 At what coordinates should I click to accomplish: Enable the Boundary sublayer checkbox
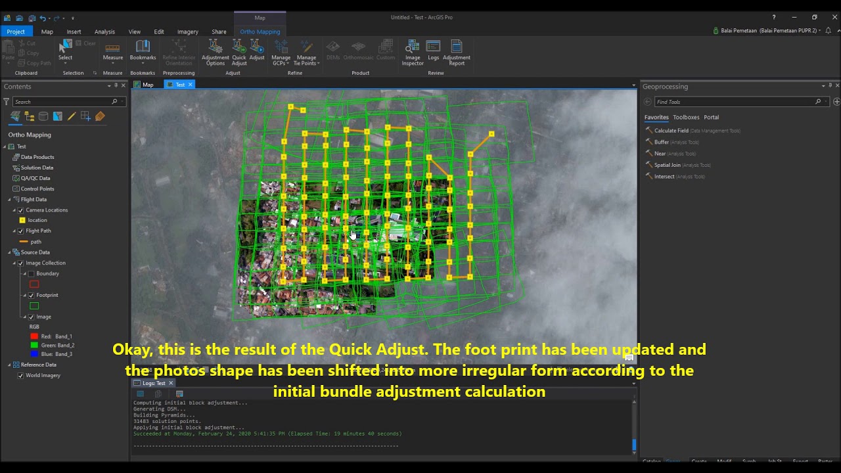31,274
